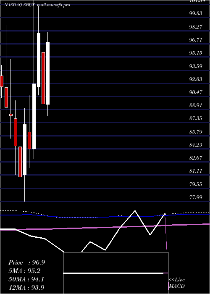Click the 5MA : 95.2 readout
The image size is (210, 294).
click(24, 271)
